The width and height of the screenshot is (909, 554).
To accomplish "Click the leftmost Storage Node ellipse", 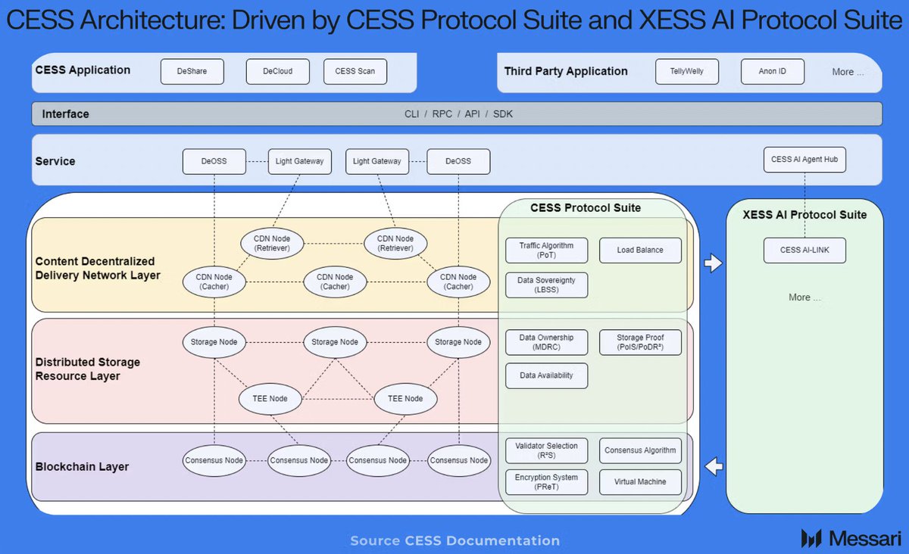I will (x=214, y=342).
